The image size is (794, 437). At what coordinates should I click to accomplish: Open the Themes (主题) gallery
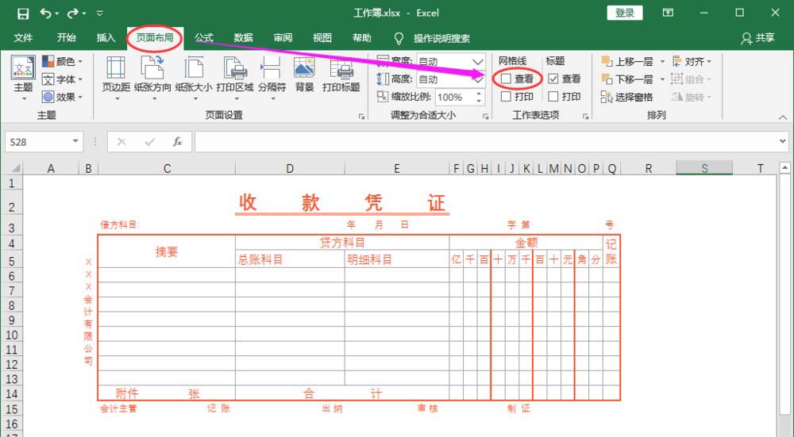23,78
